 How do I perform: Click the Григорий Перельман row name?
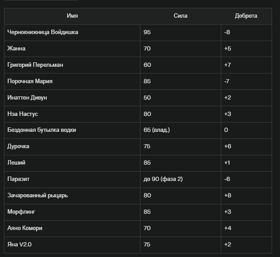pos(72,65)
